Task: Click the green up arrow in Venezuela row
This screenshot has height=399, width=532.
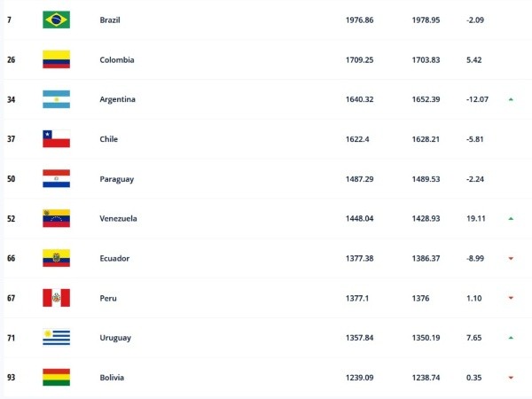Action: pyautogui.click(x=511, y=218)
